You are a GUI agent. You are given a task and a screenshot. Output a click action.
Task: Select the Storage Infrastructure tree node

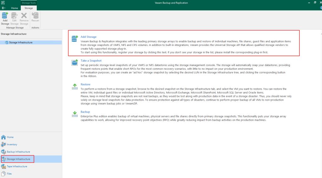click(31, 42)
